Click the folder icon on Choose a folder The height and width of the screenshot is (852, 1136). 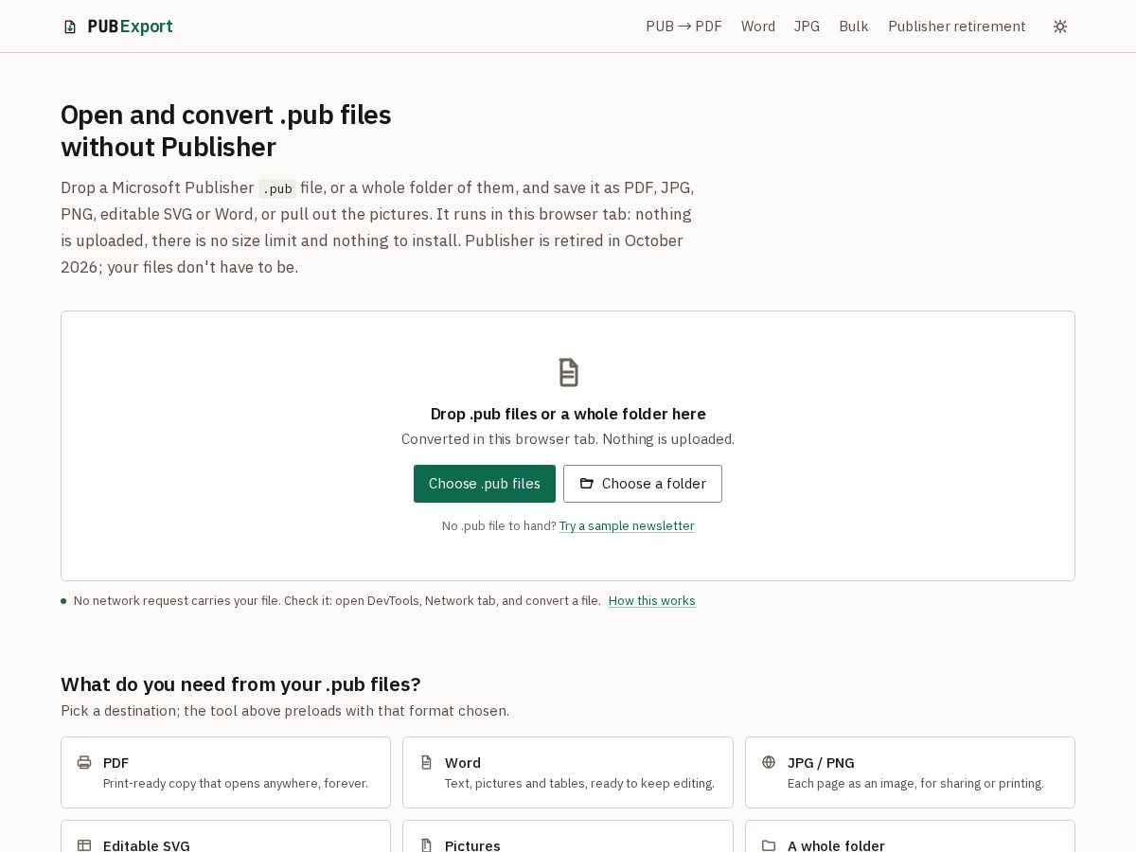click(587, 484)
